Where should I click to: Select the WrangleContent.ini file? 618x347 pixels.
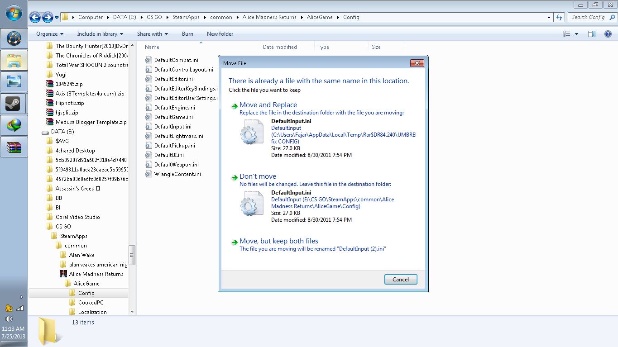(x=173, y=174)
